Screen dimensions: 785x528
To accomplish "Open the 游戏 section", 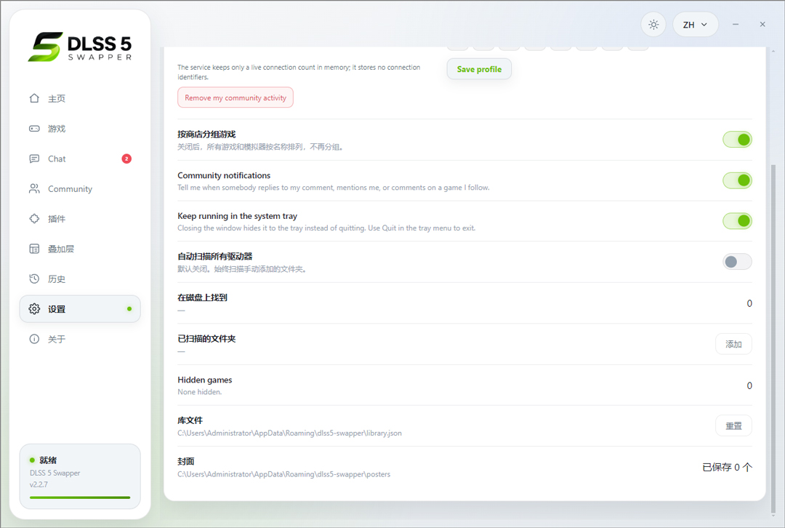I will [x=80, y=129].
